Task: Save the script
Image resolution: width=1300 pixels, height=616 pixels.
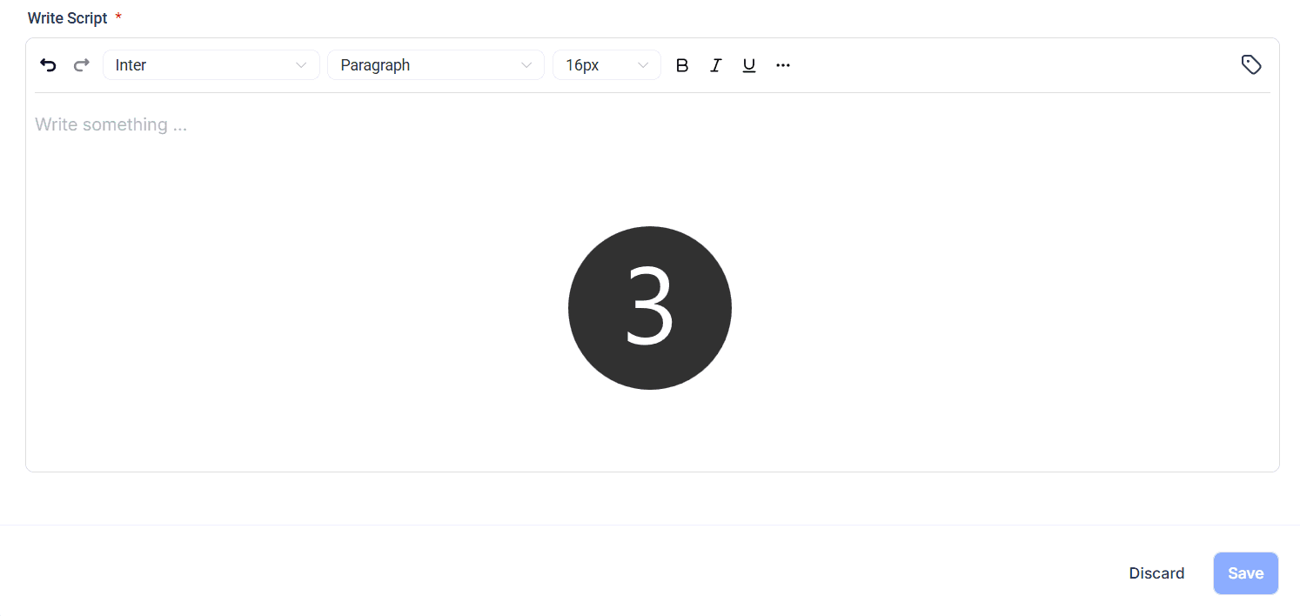Action: coord(1246,573)
